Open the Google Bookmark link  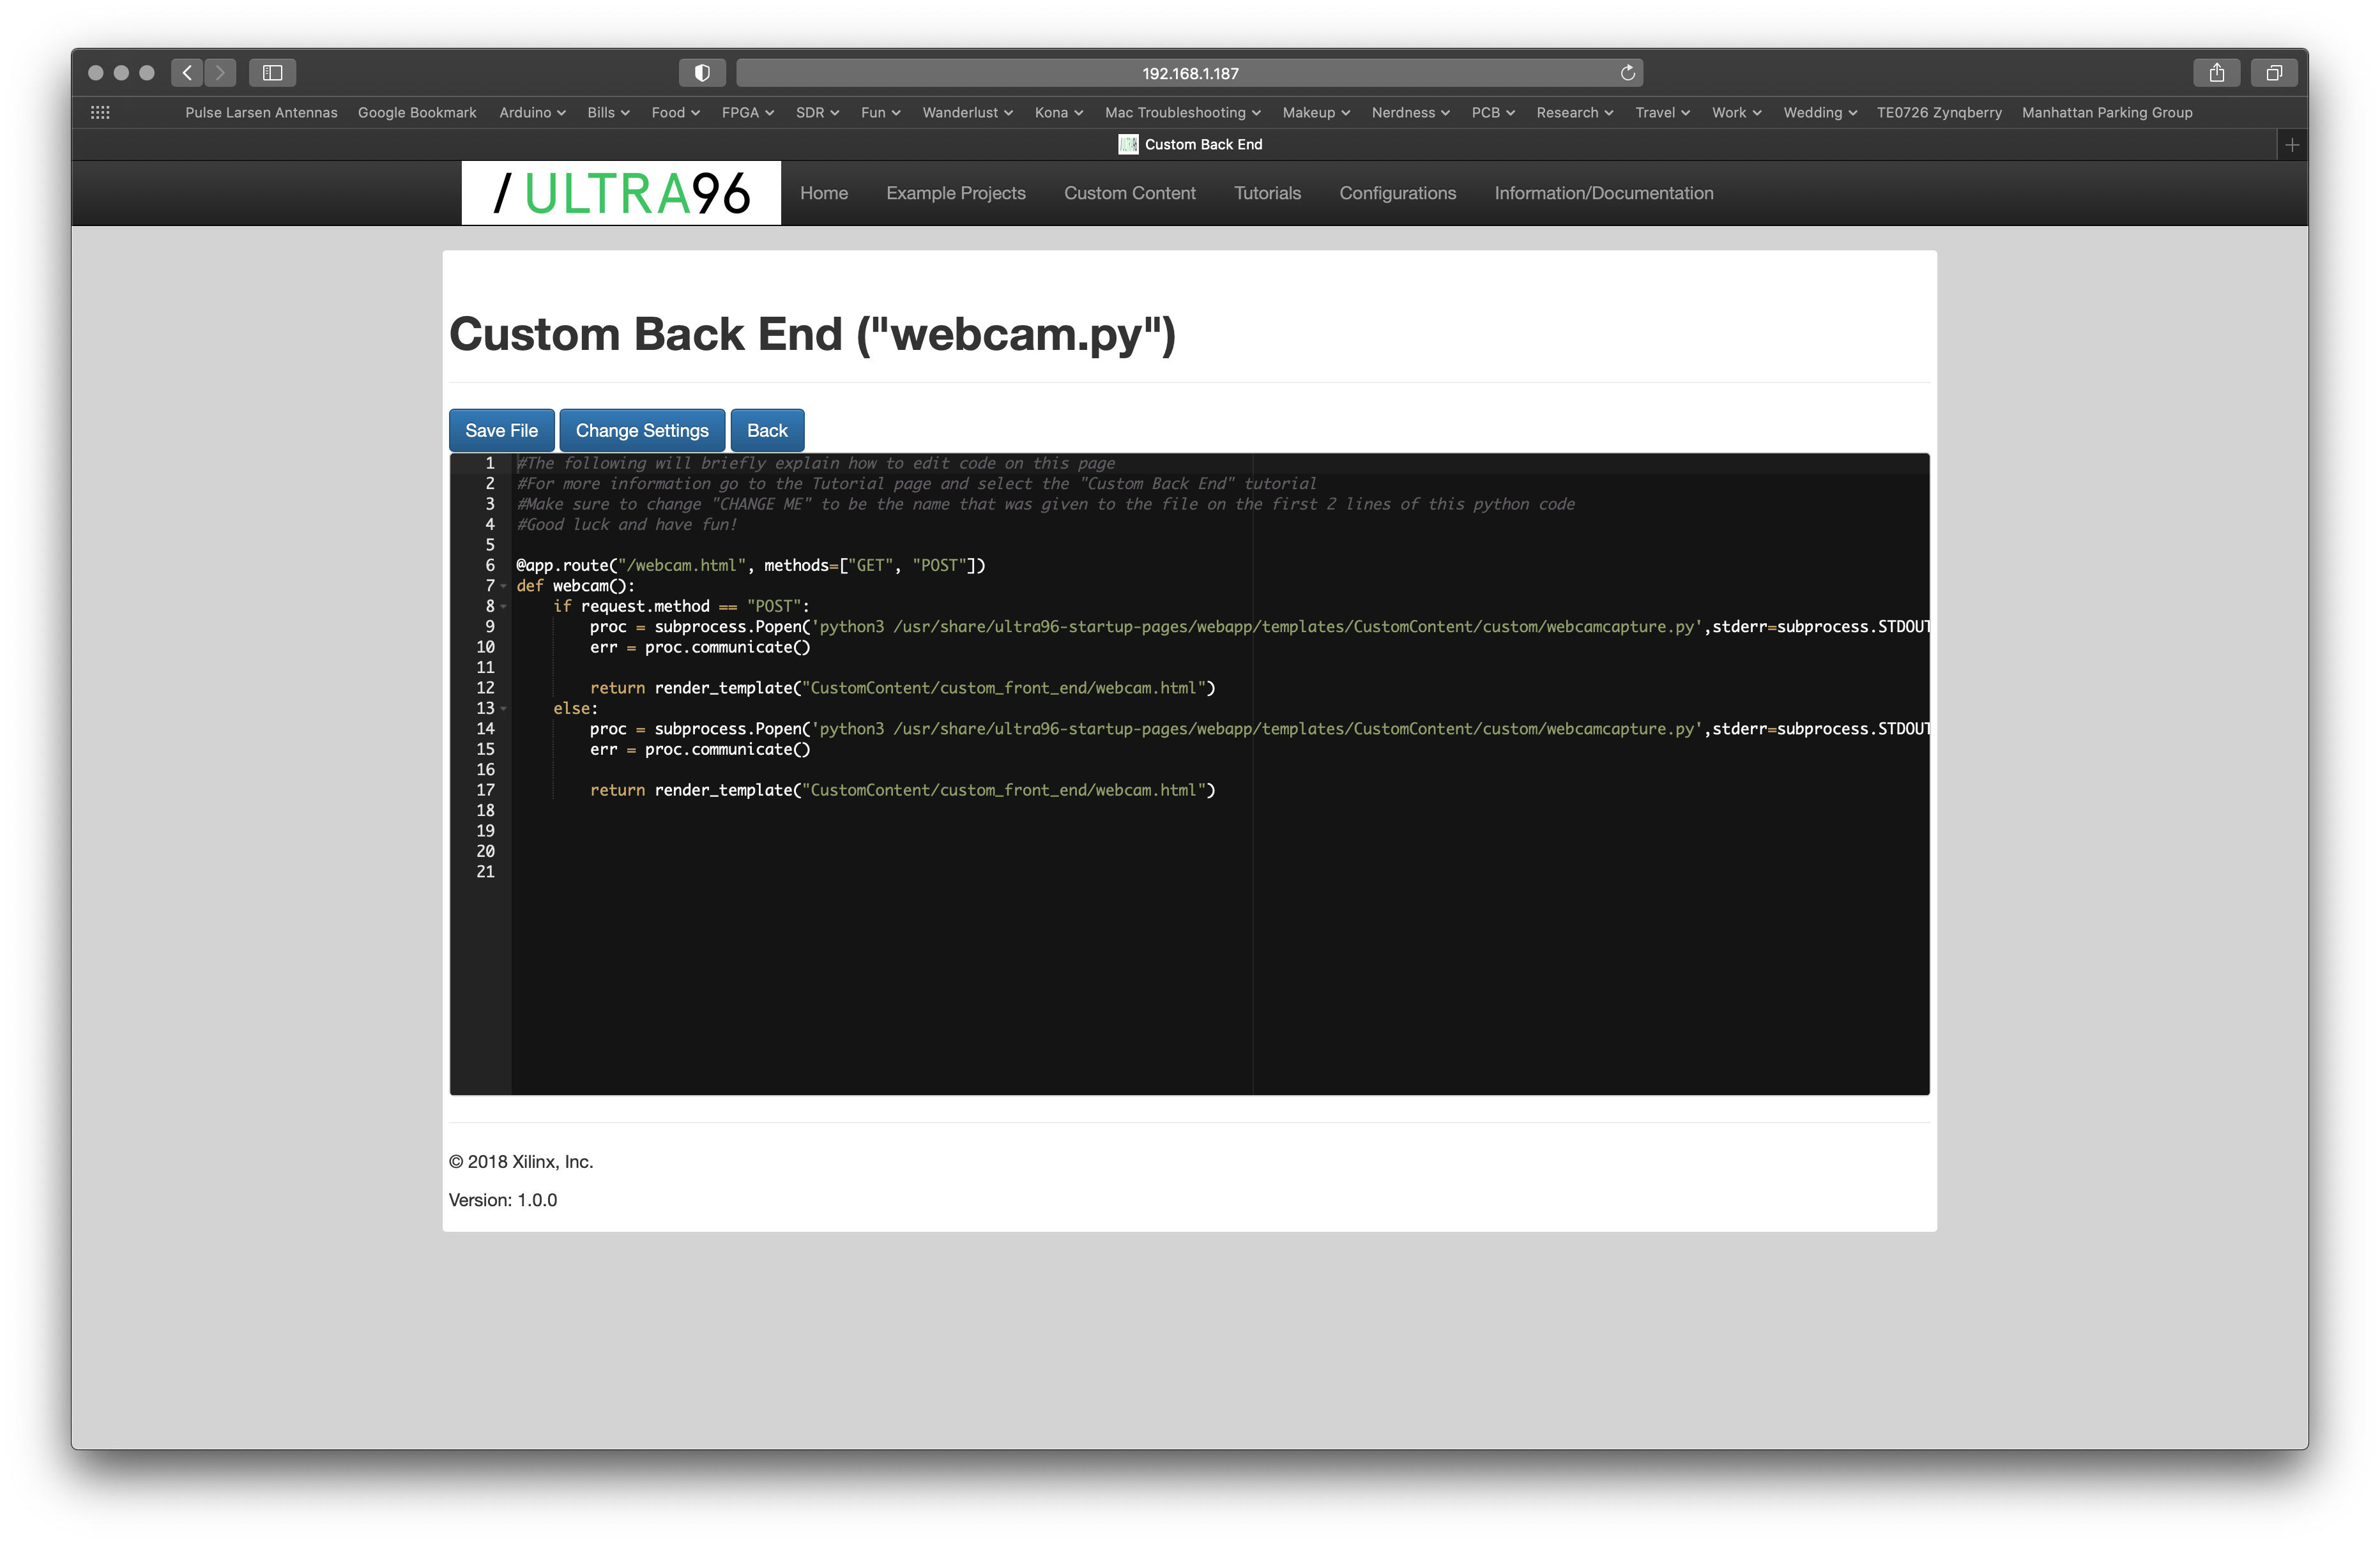(x=417, y=113)
